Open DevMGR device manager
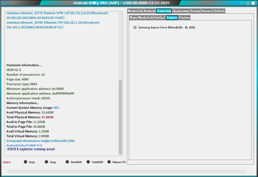The width and height of the screenshot is (258, 177). 67,162
